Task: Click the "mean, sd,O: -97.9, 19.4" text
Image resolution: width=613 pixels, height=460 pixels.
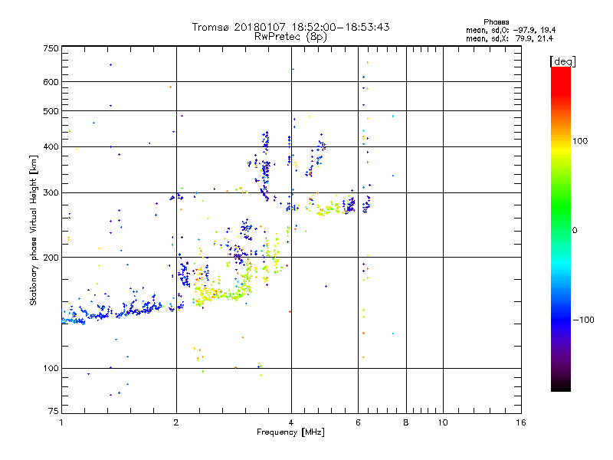Action: point(510,30)
